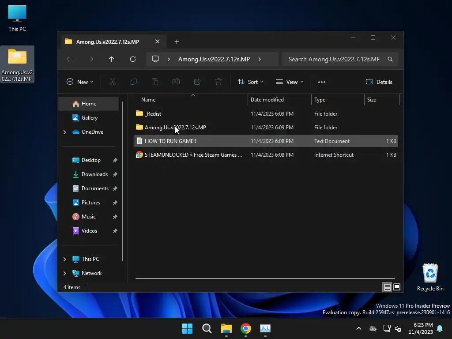Select Network in navigation pane
Image resolution: width=452 pixels, height=339 pixels.
(91, 273)
